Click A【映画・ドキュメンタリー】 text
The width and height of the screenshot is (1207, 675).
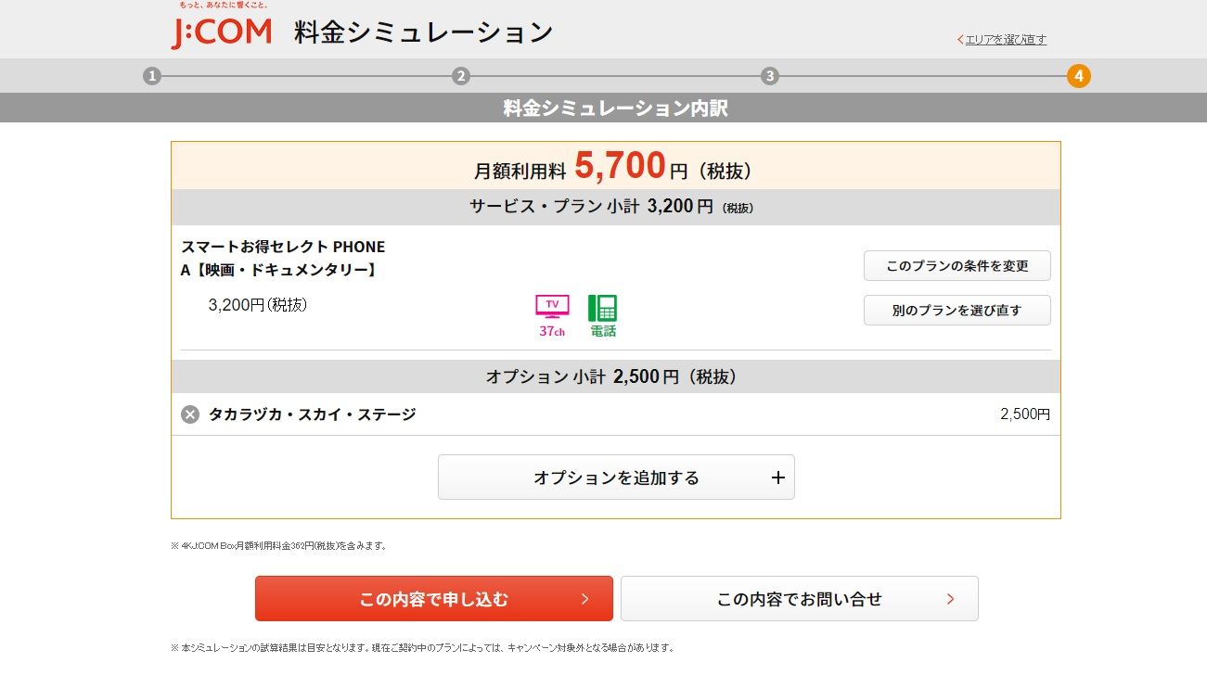tap(279, 270)
